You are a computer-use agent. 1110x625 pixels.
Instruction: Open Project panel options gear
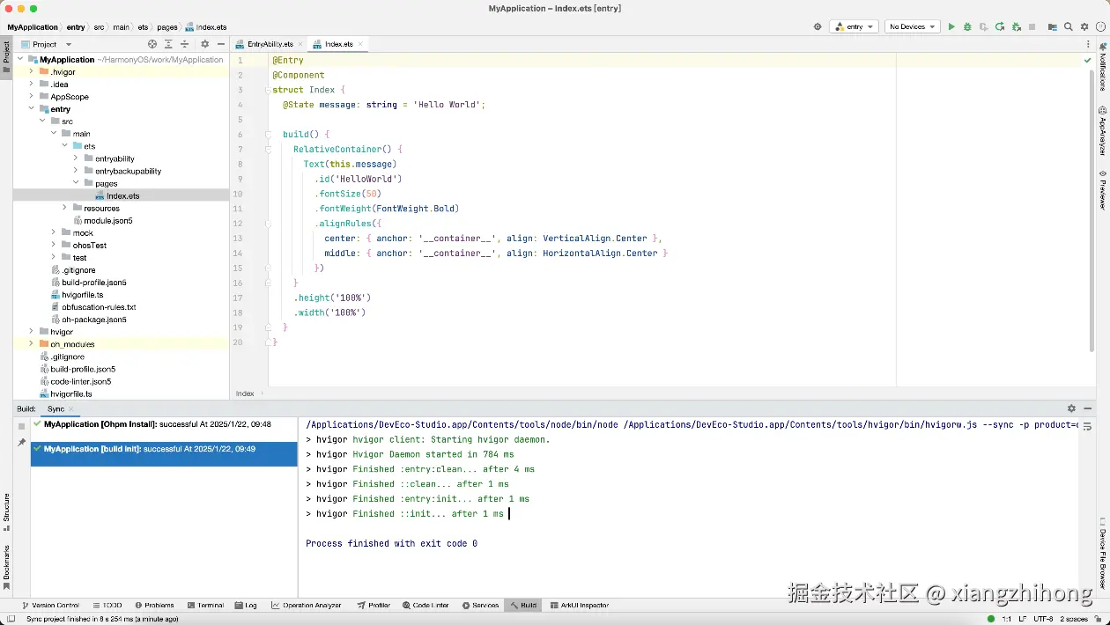204,44
